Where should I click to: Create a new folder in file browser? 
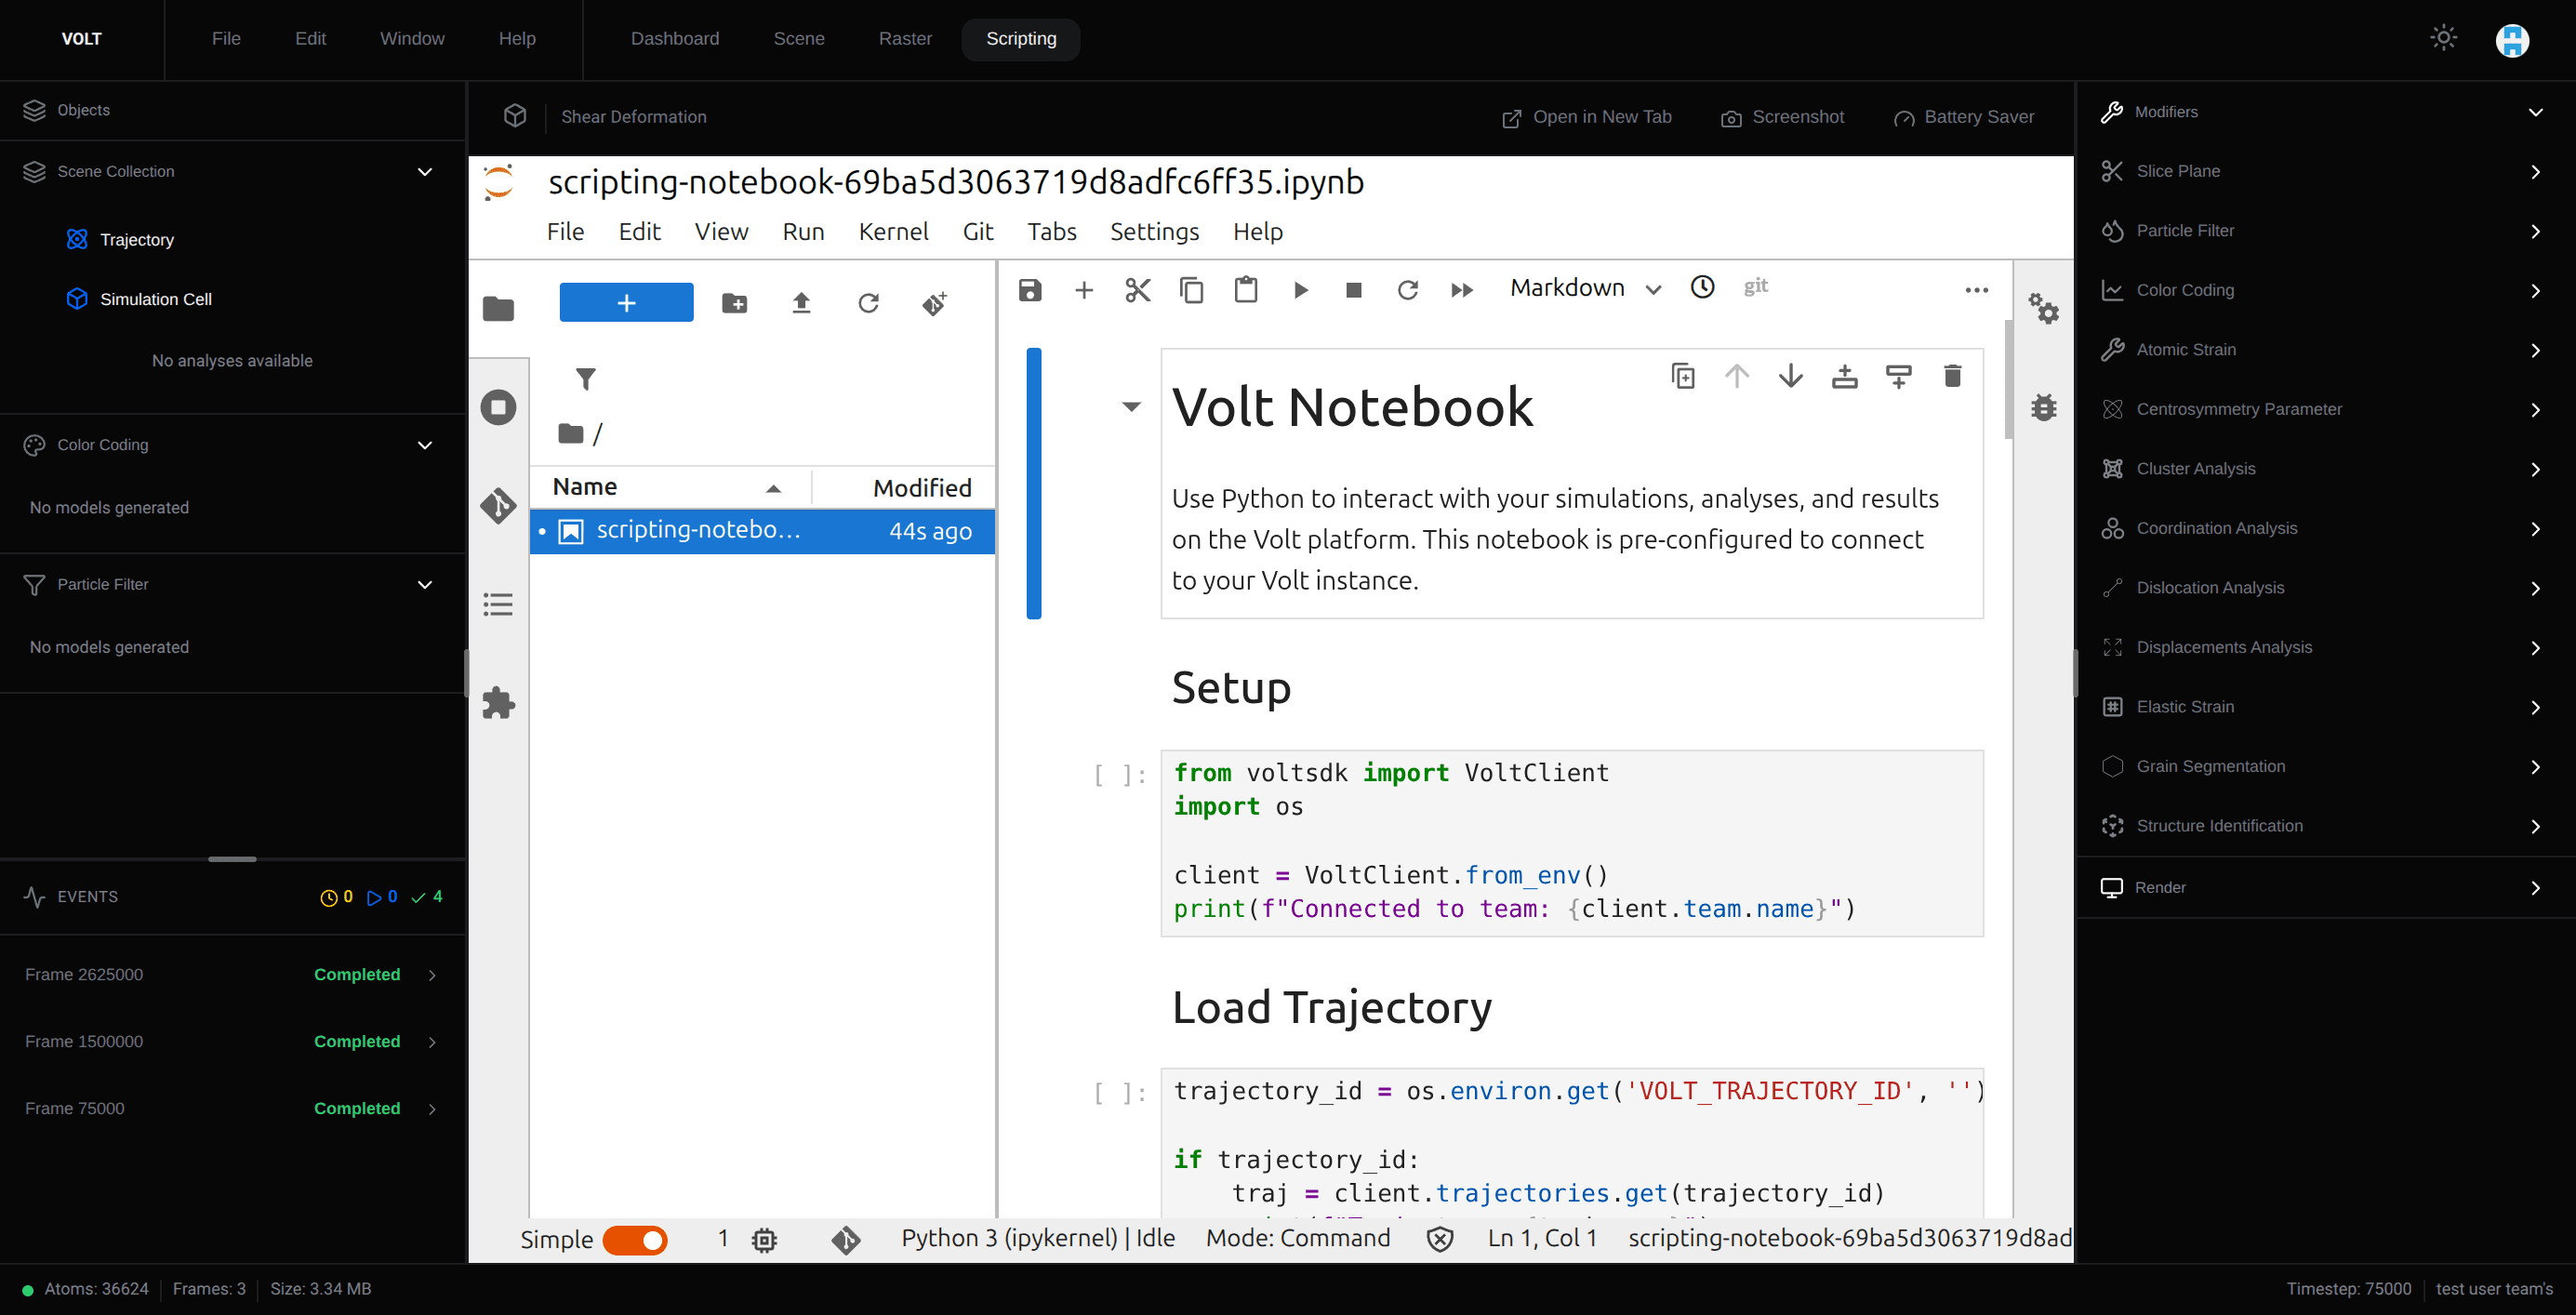tap(735, 303)
